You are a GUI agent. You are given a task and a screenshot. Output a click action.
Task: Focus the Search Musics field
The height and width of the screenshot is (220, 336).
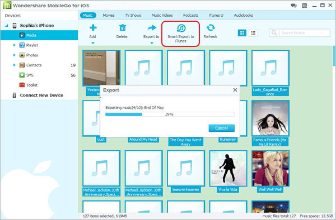(300, 33)
